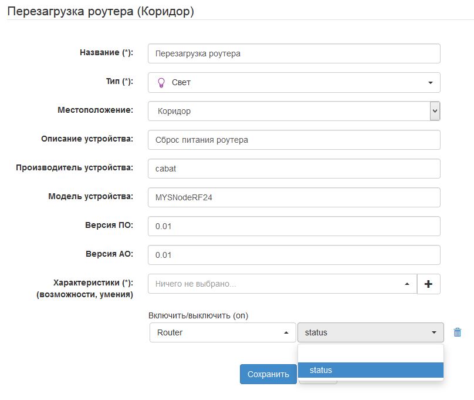Click the Версия ПО input field
The image size is (474, 400).
(293, 226)
